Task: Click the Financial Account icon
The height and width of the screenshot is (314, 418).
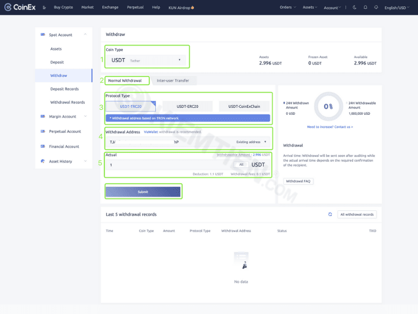Action: [x=43, y=146]
